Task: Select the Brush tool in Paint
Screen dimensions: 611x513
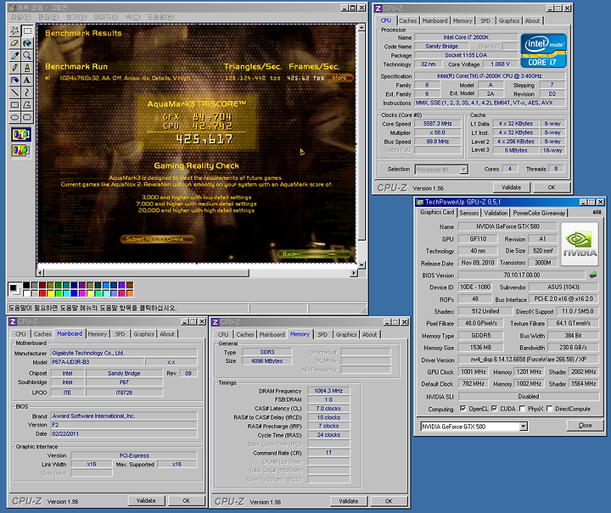Action: click(27, 68)
